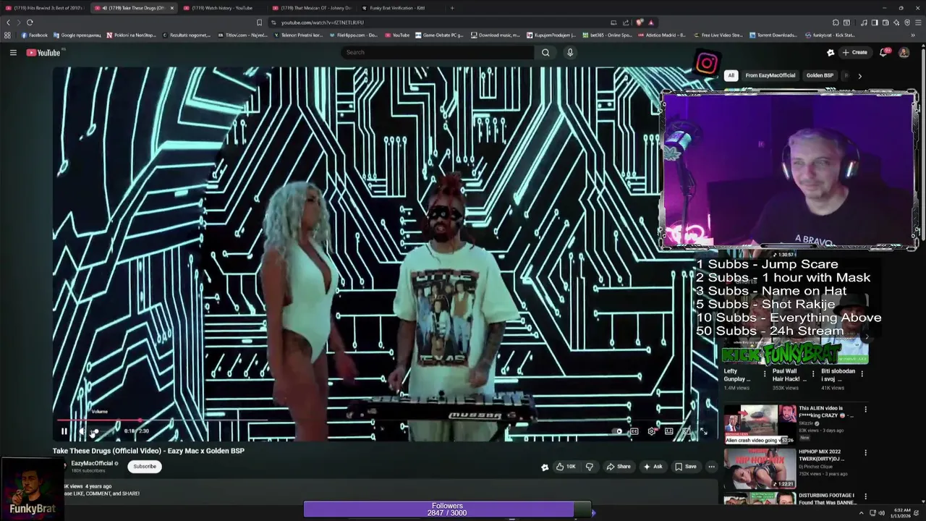Focus the YouTube search box
Viewport: 926px width, 521px height.
(x=438, y=52)
